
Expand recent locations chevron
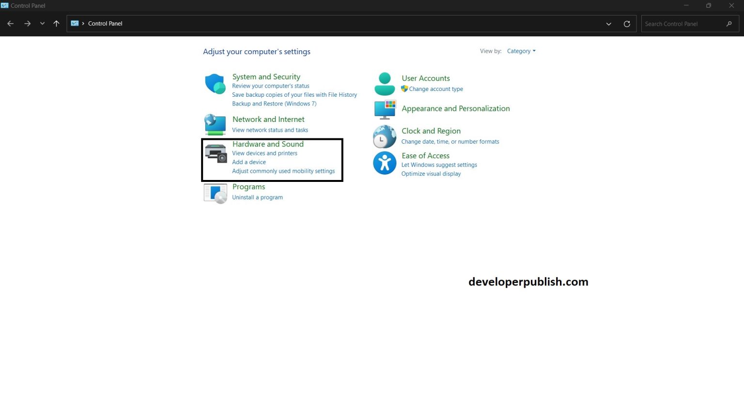(43, 24)
